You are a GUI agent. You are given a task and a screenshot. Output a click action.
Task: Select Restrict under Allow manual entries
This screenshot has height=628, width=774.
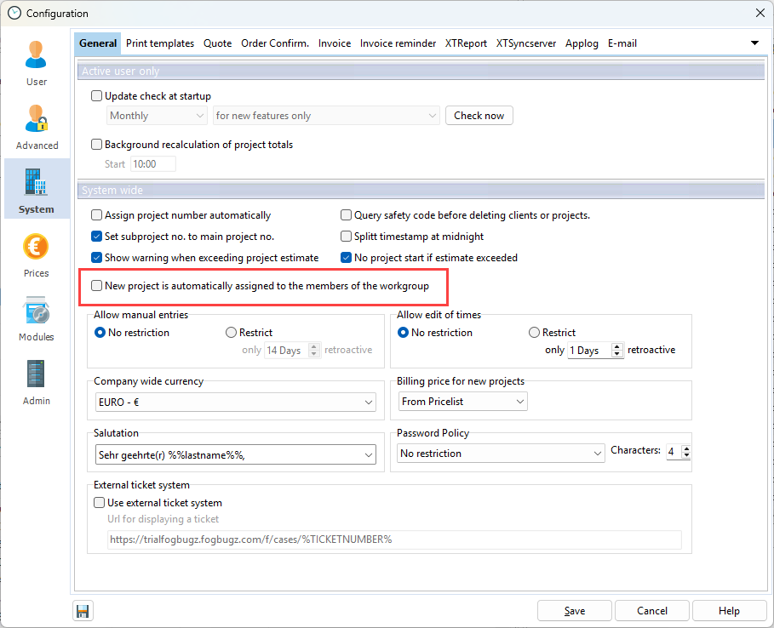click(232, 333)
